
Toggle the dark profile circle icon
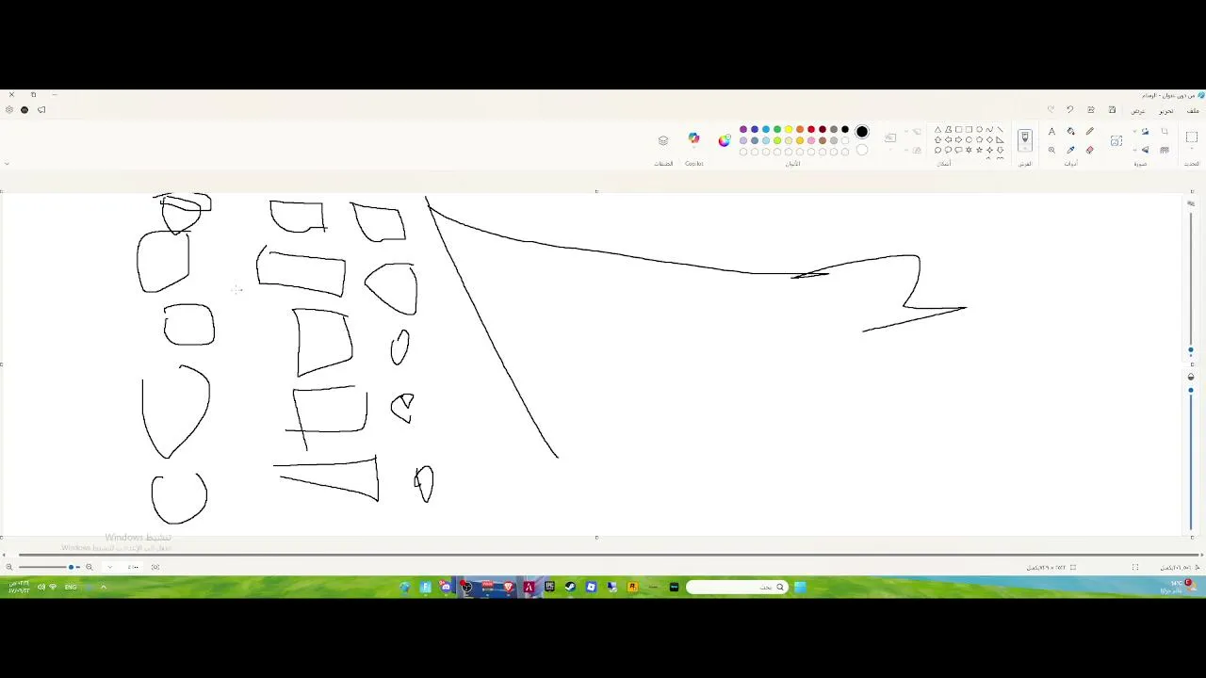point(24,110)
